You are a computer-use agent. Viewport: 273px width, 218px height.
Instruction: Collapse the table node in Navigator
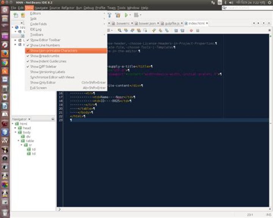(19, 141)
